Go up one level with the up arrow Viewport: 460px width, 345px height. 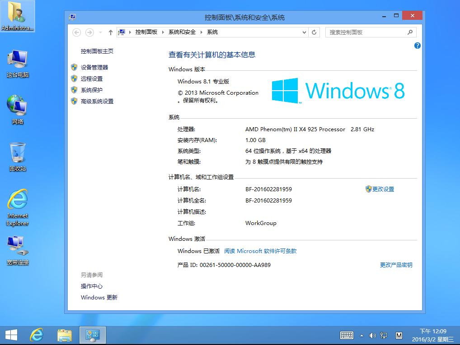[110, 32]
